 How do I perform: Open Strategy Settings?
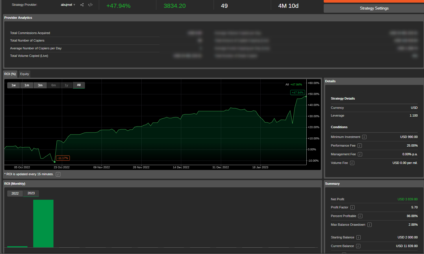(x=374, y=8)
